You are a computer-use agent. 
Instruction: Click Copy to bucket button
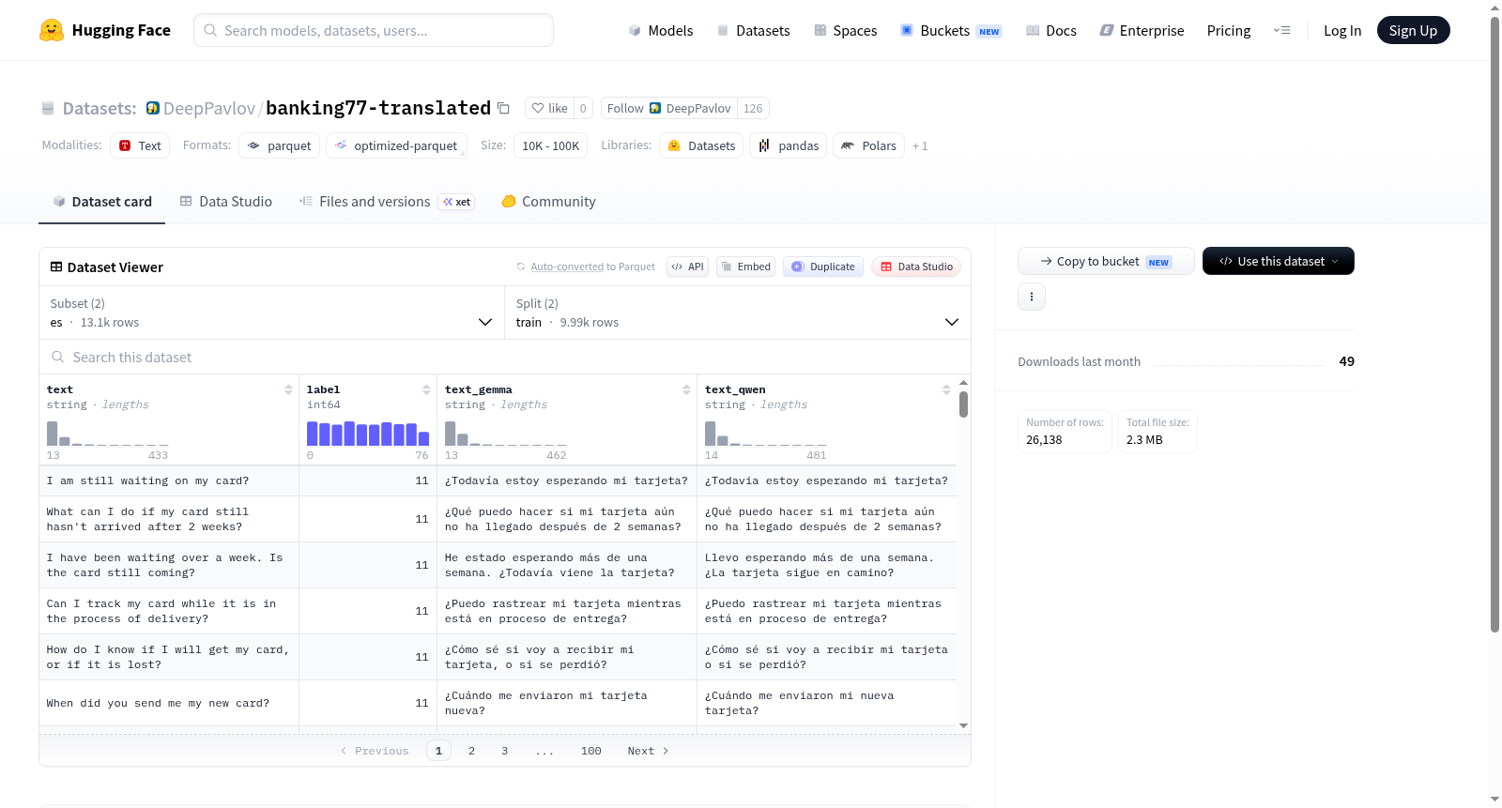[x=1106, y=261]
